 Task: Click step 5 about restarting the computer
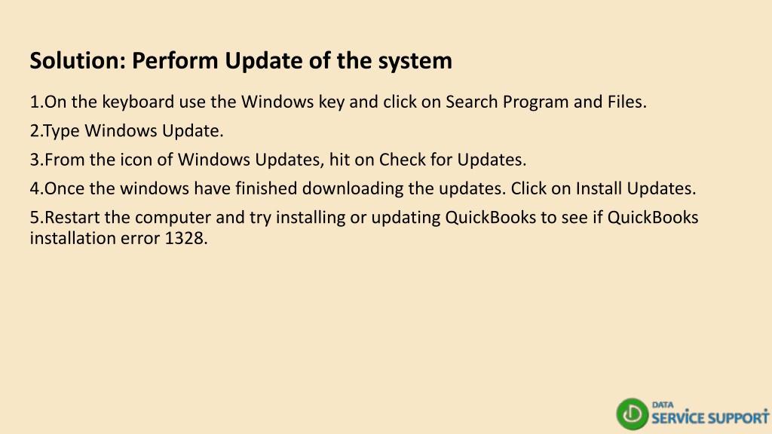[364, 228]
